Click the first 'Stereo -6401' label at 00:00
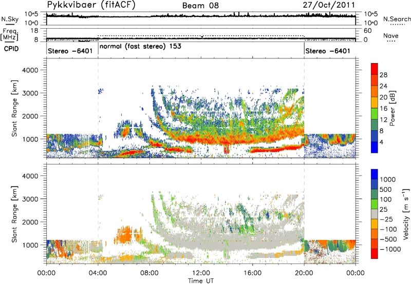This screenshot has width=411, height=284. pos(70,51)
